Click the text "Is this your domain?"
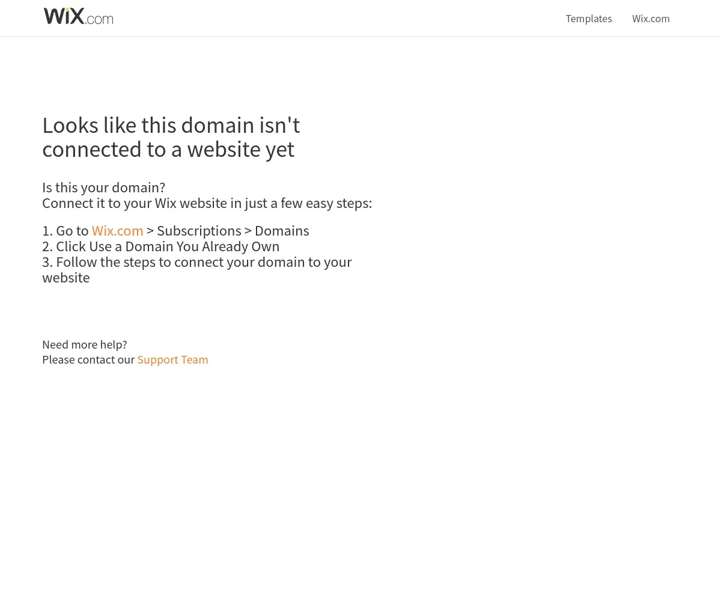 pos(103,188)
